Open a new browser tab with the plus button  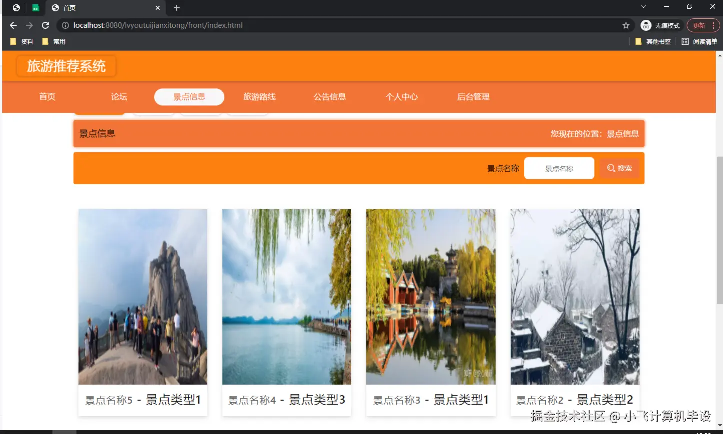pos(176,8)
